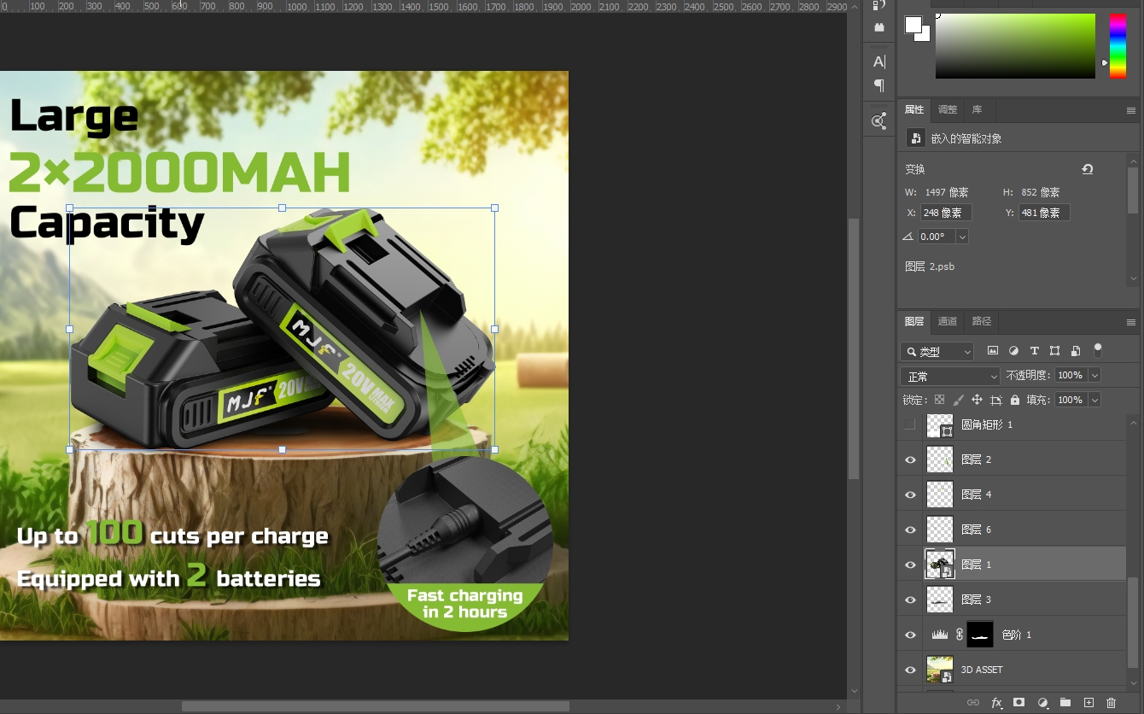Hide the 图层 4 layer
The height and width of the screenshot is (714, 1144).
(x=910, y=495)
